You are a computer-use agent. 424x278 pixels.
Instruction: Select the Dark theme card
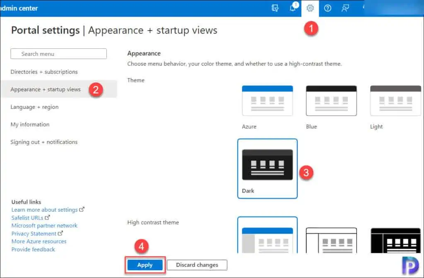(x=267, y=169)
